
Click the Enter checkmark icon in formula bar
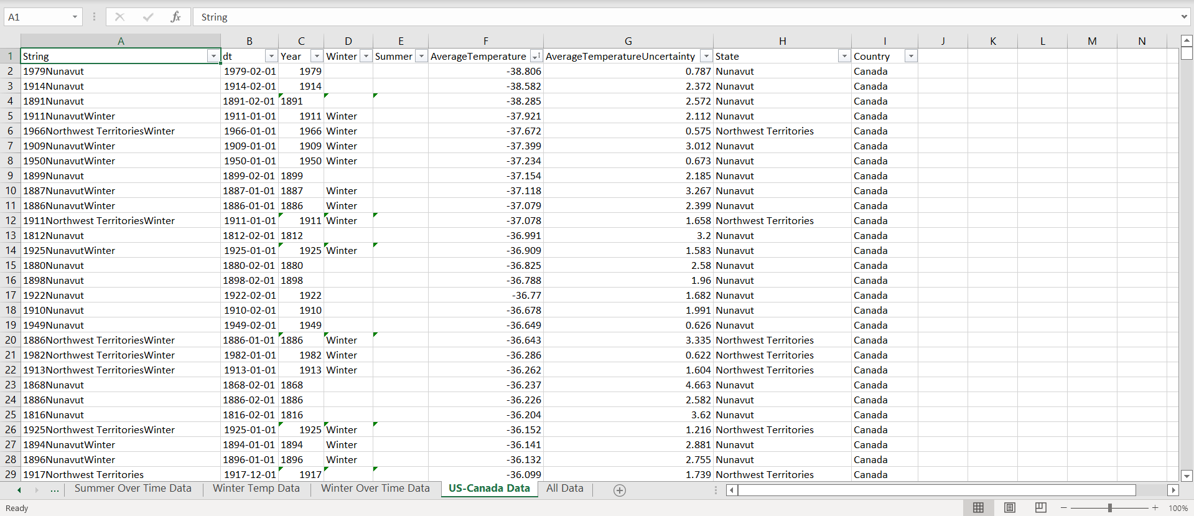coord(147,17)
